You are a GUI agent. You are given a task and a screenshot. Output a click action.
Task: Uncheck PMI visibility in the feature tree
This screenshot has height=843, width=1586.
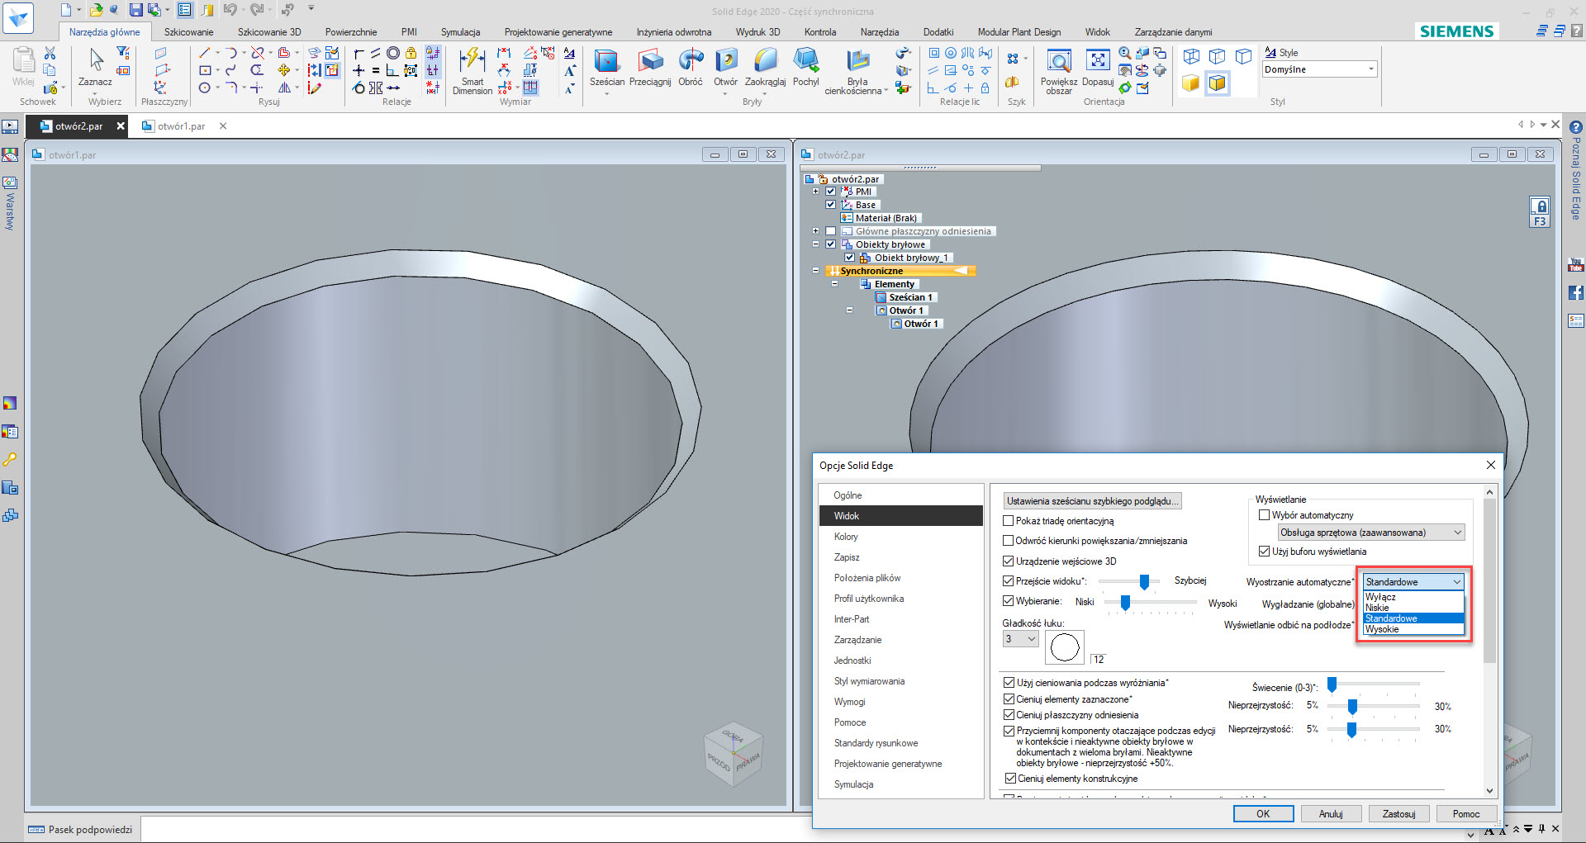click(831, 192)
